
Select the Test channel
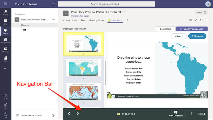(35, 30)
